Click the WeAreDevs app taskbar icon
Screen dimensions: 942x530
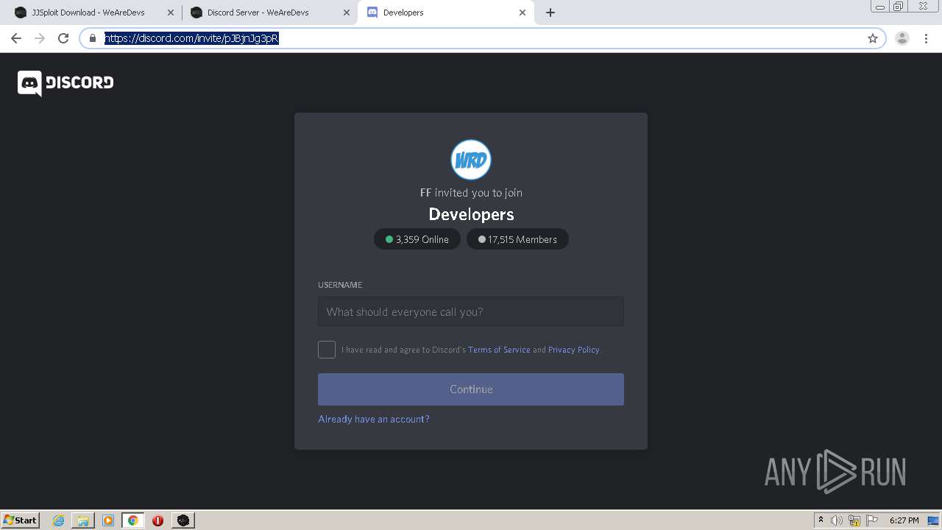pyautogui.click(x=183, y=520)
